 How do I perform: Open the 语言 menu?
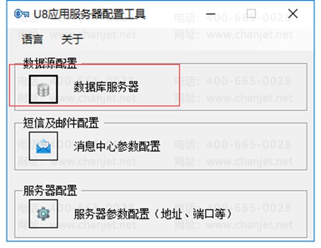pos(32,39)
